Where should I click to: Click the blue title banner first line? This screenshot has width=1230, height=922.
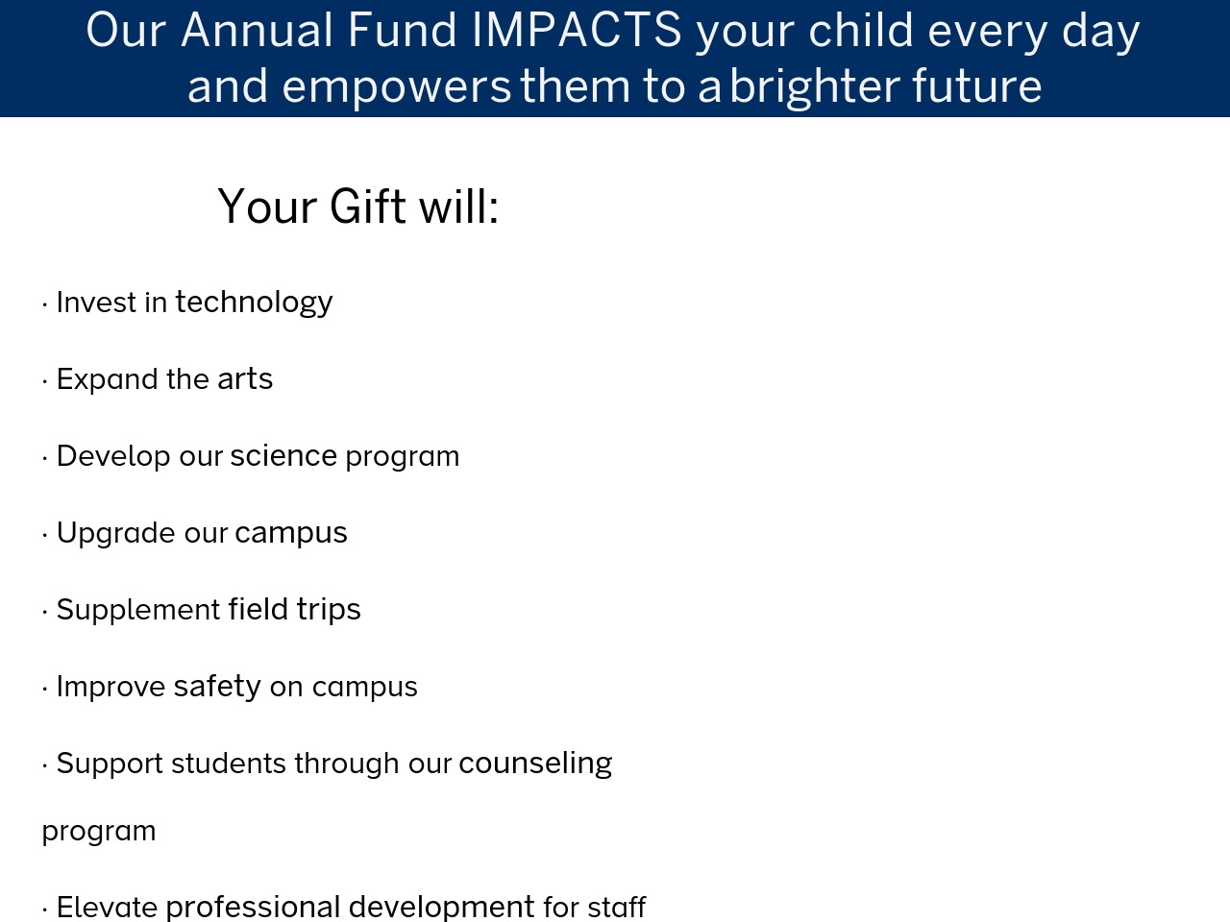[613, 31]
